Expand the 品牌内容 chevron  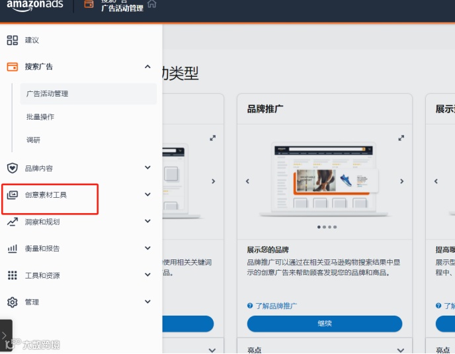147,167
